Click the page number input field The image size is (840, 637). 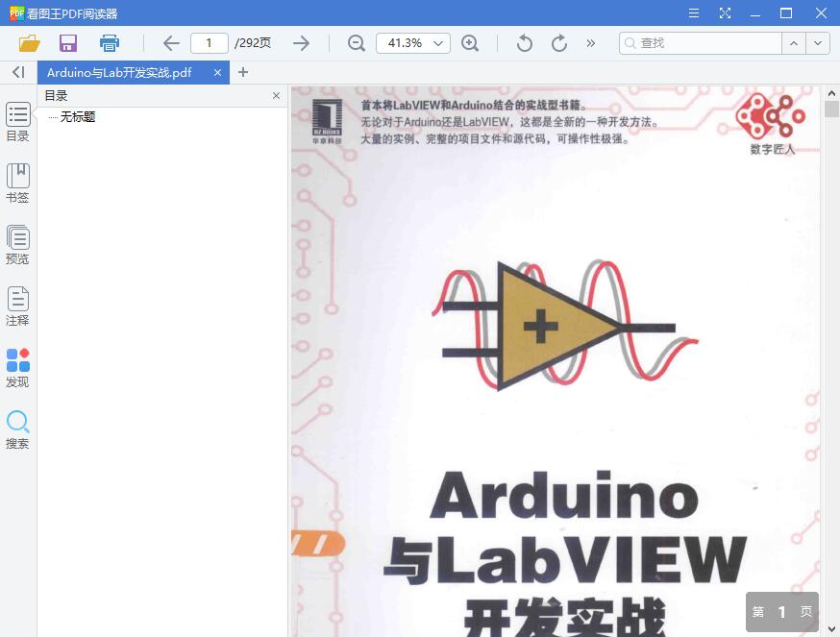coord(210,43)
